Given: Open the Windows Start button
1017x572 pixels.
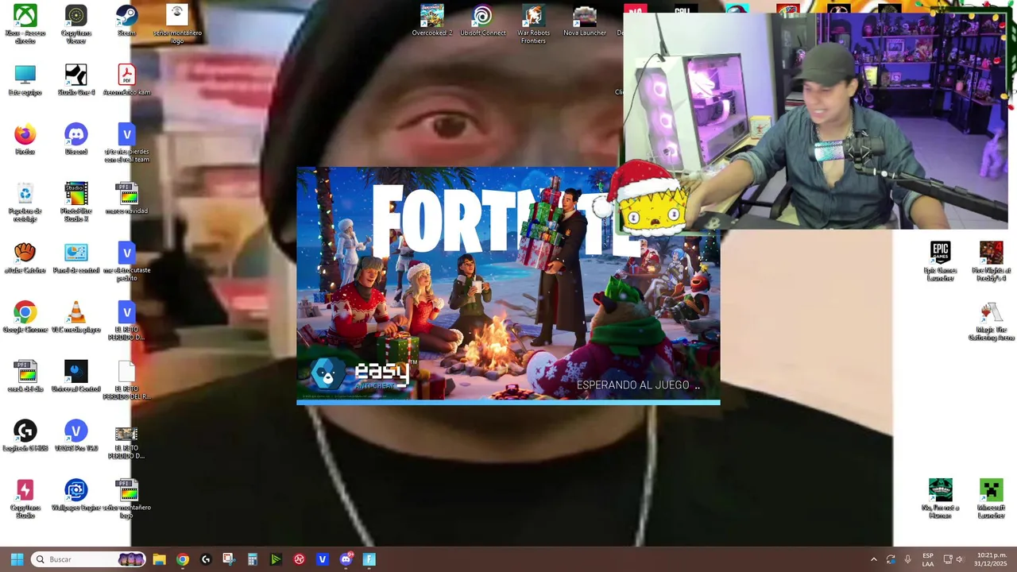Looking at the screenshot, I should click(x=17, y=559).
